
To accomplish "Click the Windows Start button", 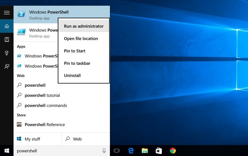I will pyautogui.click(x=6, y=151).
